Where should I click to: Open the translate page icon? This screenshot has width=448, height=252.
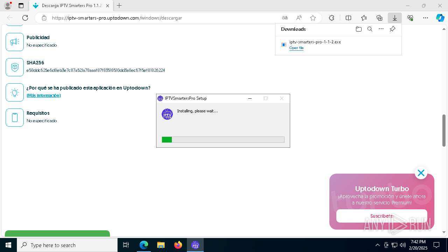(x=285, y=18)
